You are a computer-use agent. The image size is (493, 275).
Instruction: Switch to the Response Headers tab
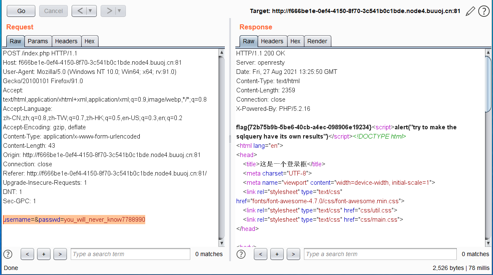[272, 41]
